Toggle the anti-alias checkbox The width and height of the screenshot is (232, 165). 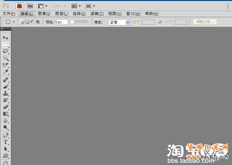[x=72, y=22]
